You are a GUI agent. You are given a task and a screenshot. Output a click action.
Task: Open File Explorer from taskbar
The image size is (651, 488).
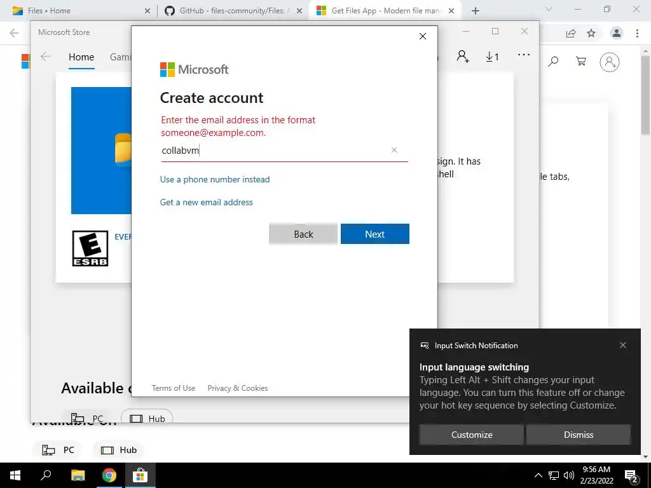(78, 475)
